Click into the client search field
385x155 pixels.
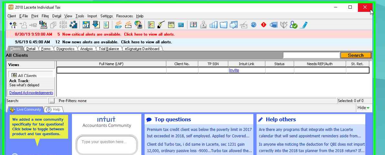[x=311, y=56]
